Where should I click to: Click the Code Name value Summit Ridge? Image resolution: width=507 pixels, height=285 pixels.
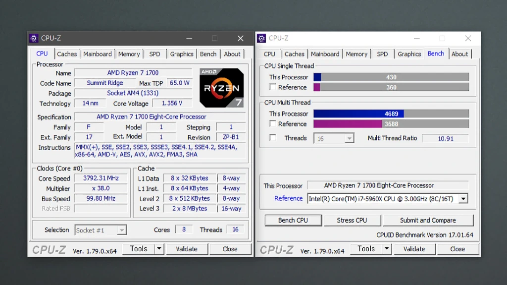105,83
